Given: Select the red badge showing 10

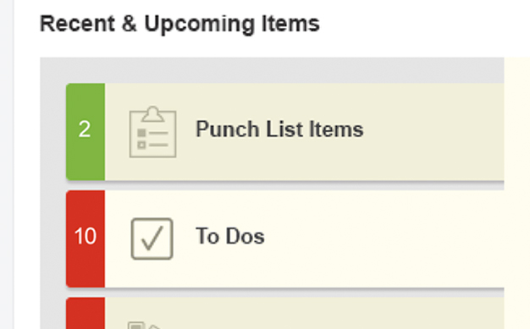Looking at the screenshot, I should coord(86,239).
